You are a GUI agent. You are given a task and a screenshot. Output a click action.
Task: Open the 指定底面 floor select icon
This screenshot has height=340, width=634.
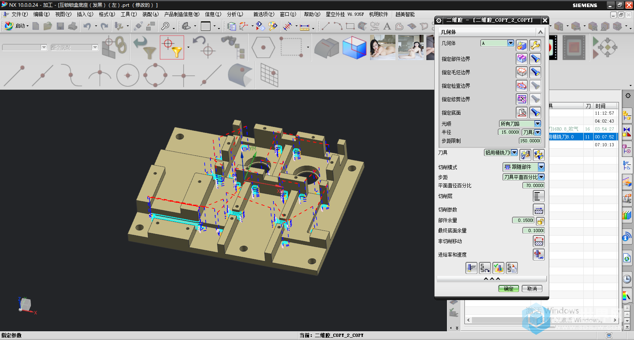[x=522, y=113]
